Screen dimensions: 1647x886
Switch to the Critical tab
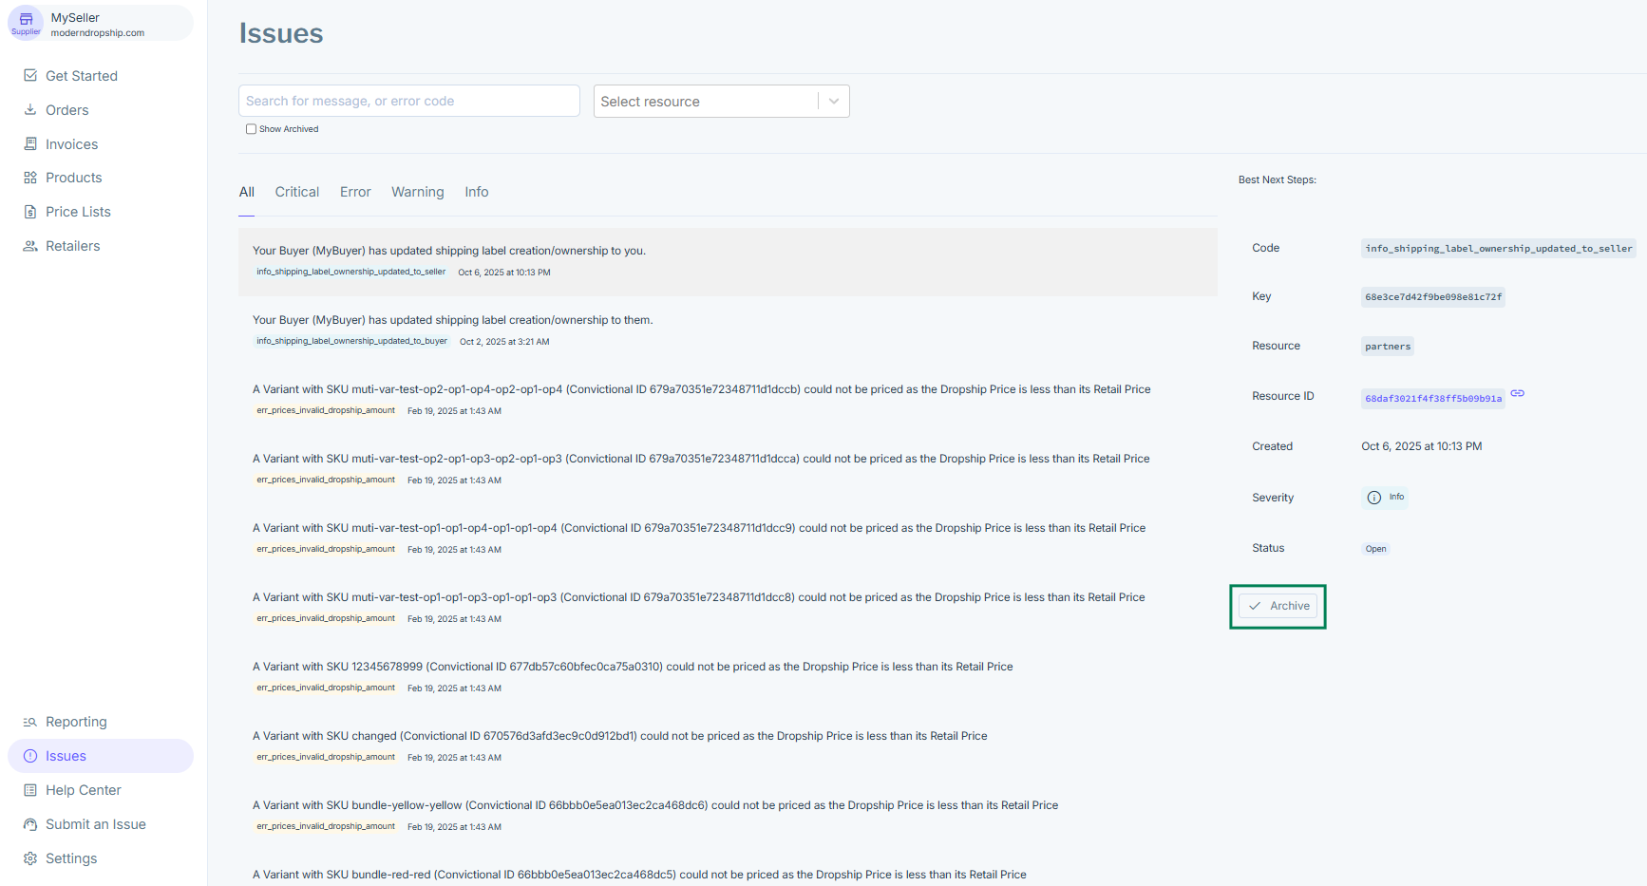(x=297, y=192)
